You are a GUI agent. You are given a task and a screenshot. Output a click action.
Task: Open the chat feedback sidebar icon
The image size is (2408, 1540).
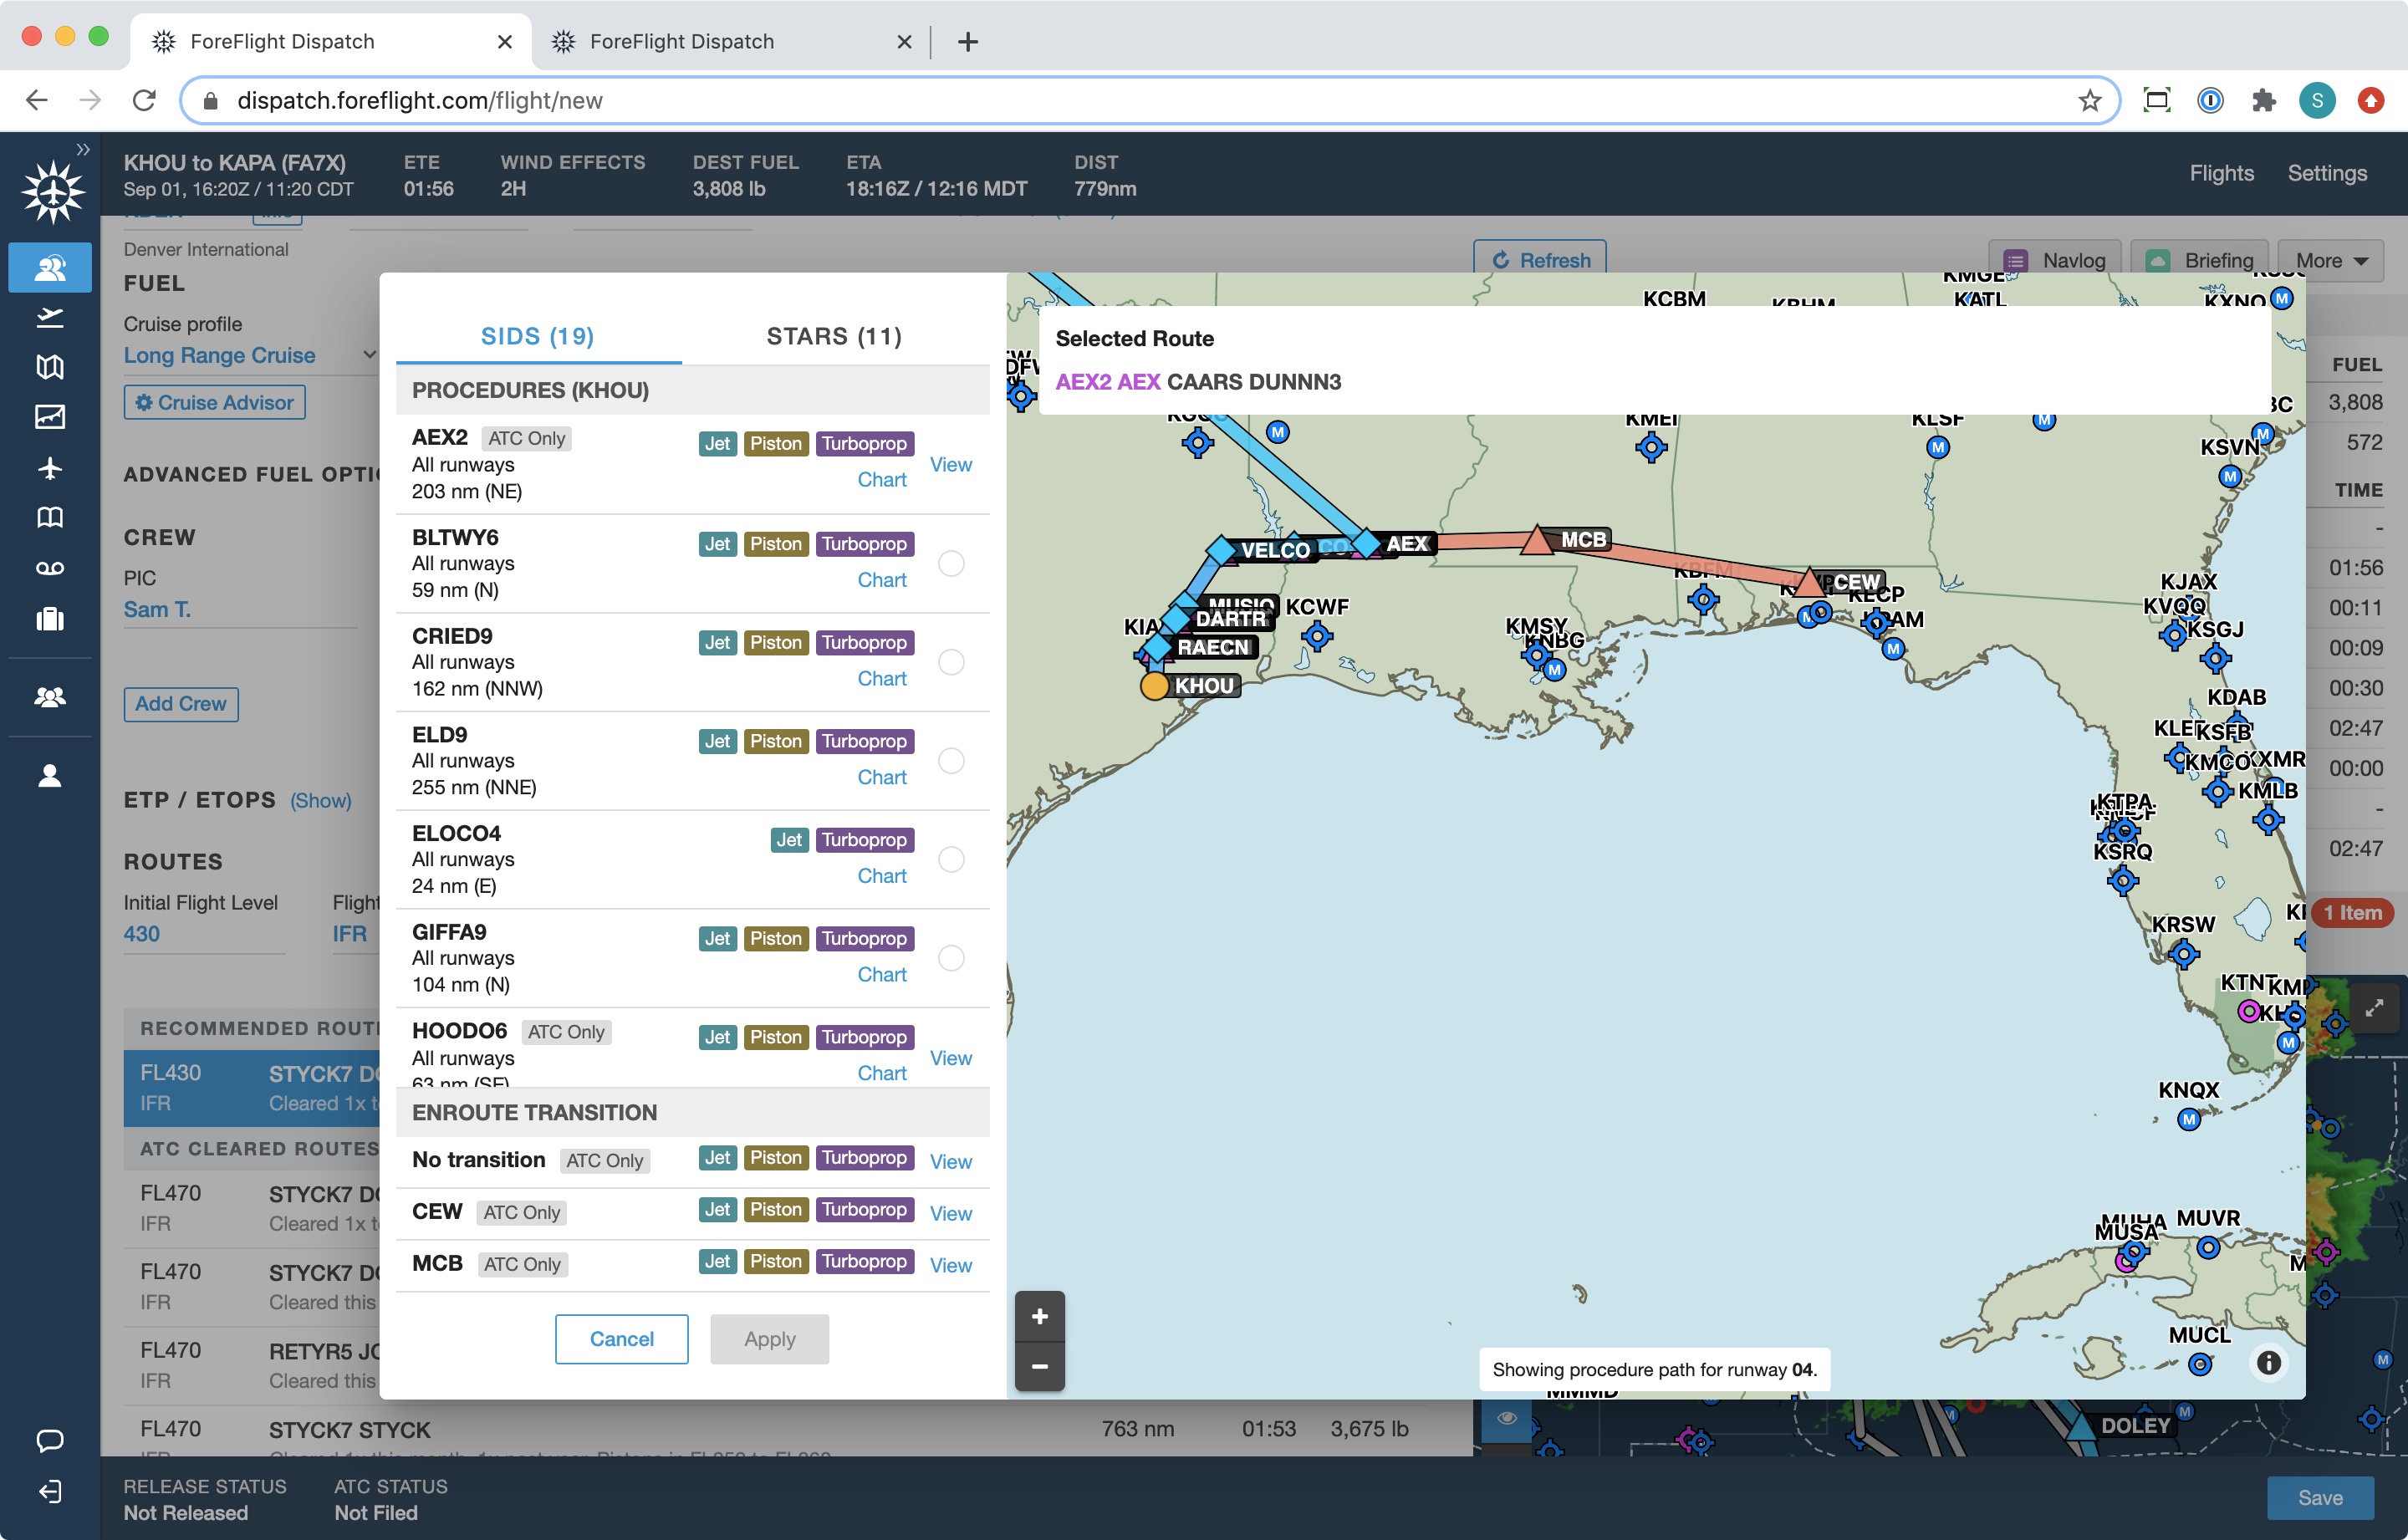(50, 1440)
